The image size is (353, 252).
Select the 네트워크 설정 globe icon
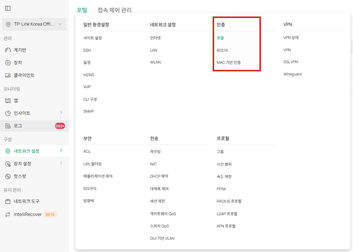[x=8, y=151]
